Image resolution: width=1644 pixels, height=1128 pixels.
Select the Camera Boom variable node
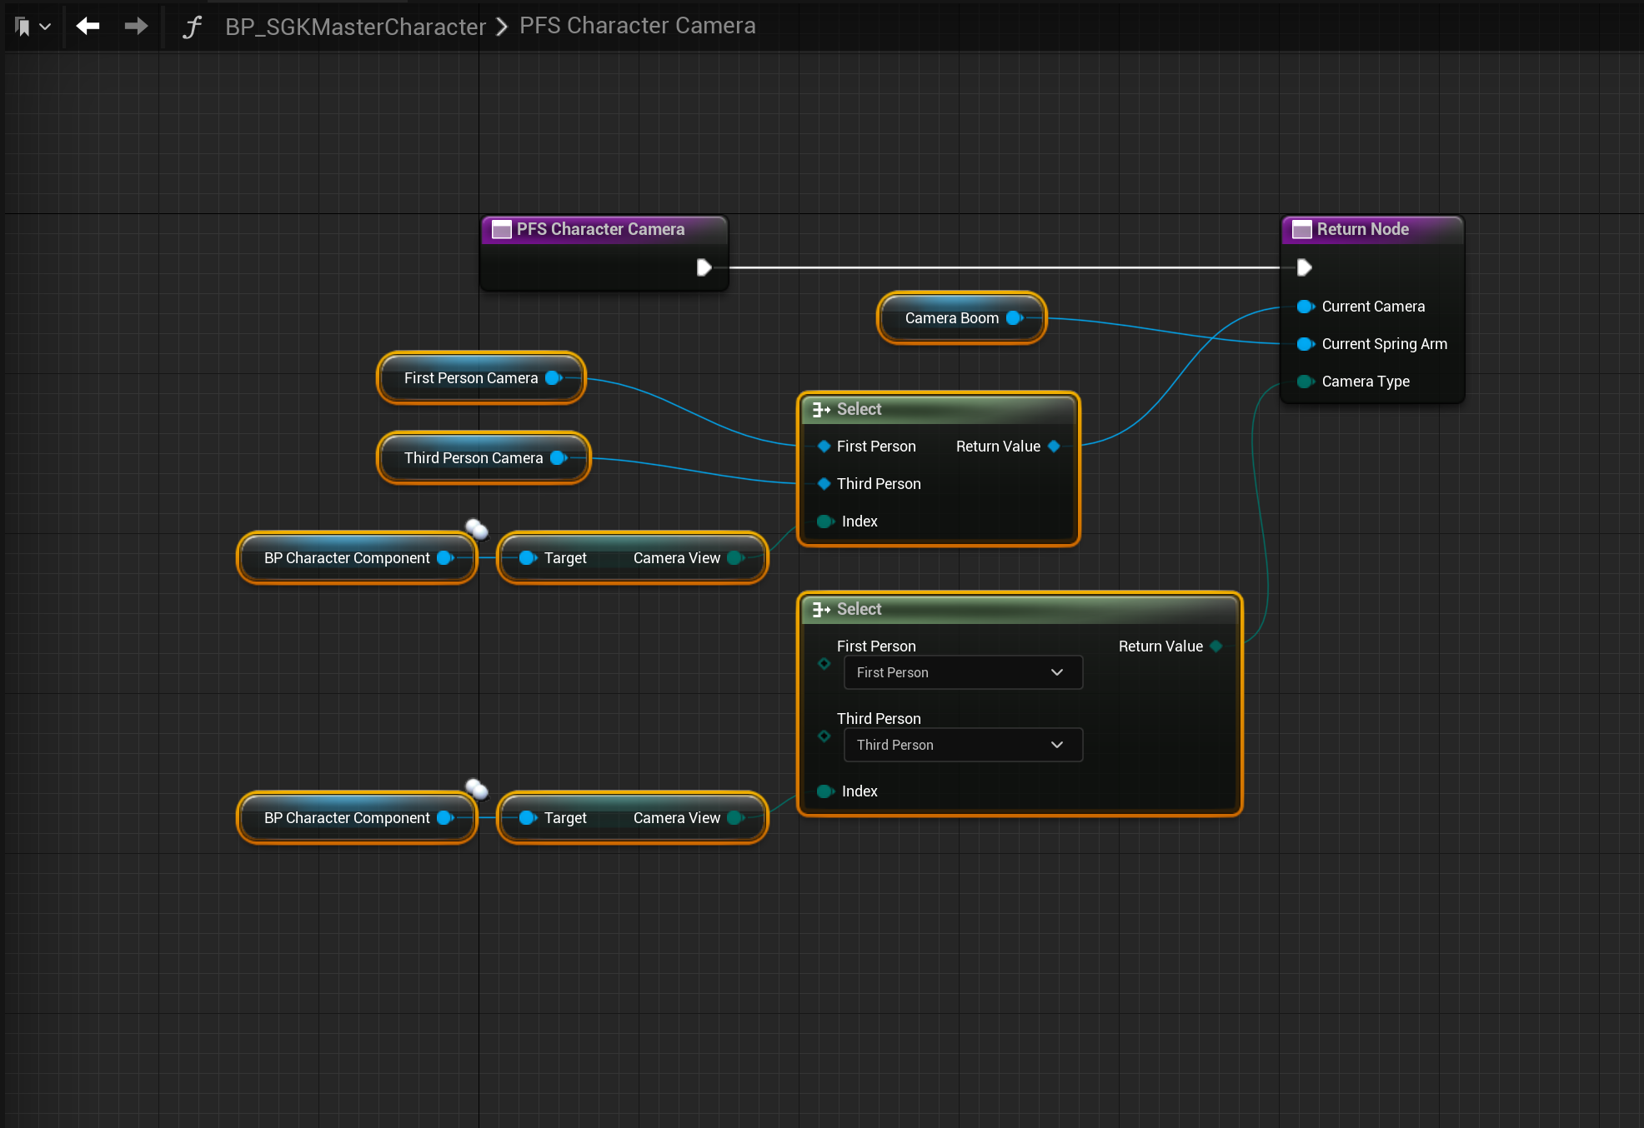[951, 318]
